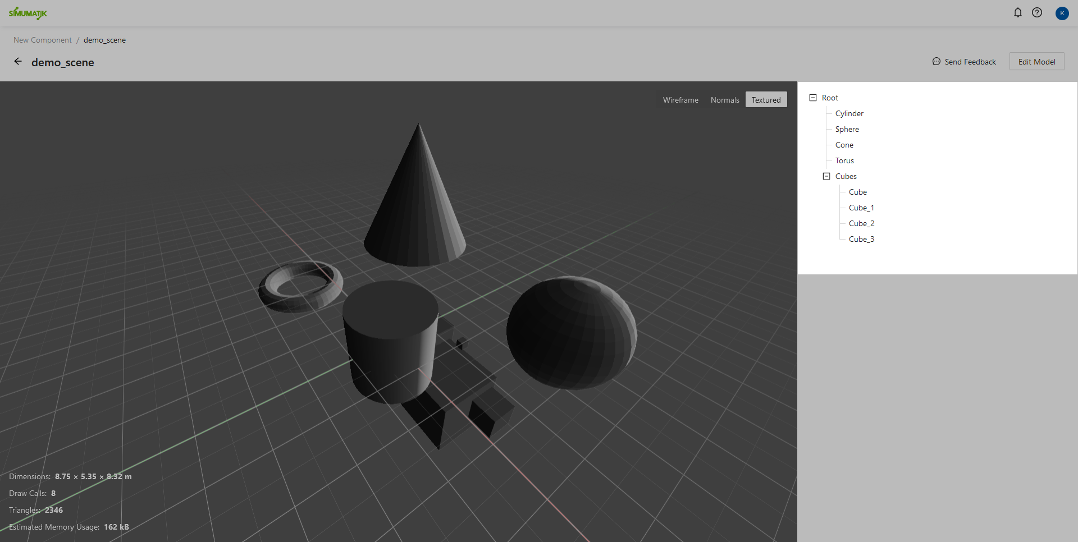Open the notifications bell

pyautogui.click(x=1017, y=12)
